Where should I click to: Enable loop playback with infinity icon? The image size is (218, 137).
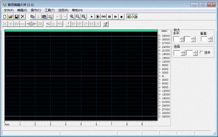pyautogui.click(x=104, y=17)
